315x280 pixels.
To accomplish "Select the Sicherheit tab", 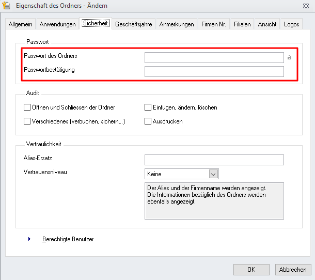I will pyautogui.click(x=96, y=23).
